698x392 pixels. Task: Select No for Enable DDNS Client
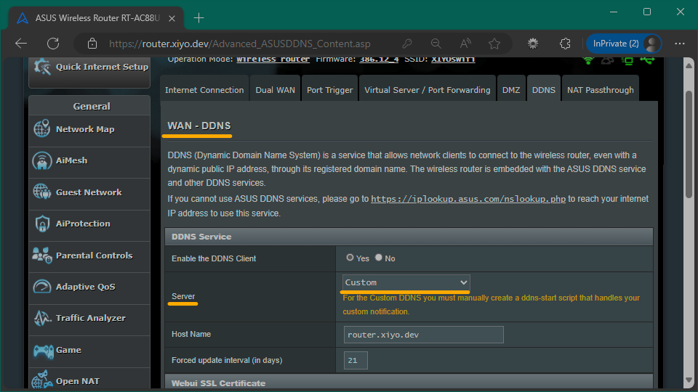[x=379, y=258]
